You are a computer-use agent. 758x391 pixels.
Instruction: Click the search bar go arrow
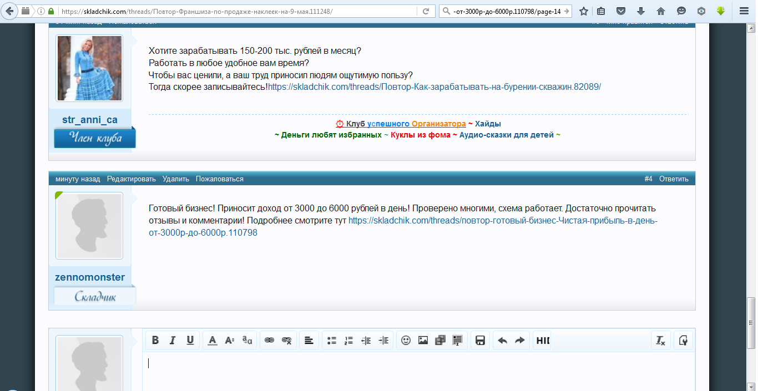pos(566,11)
